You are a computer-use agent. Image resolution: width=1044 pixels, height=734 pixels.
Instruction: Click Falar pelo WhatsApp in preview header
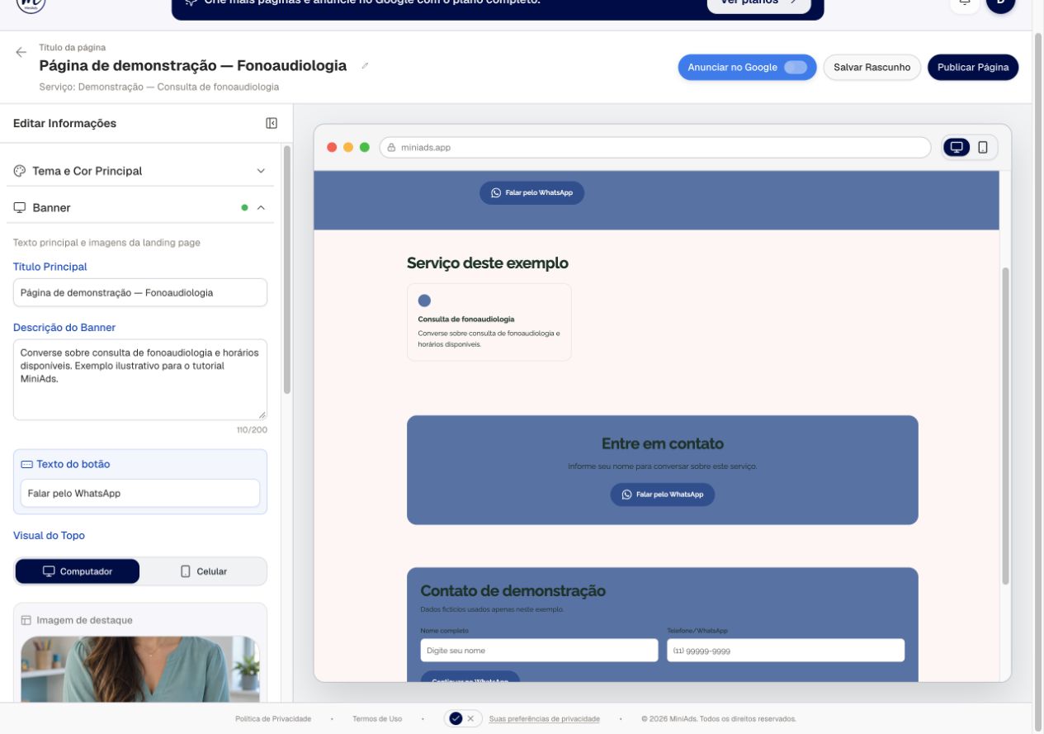[x=531, y=192]
